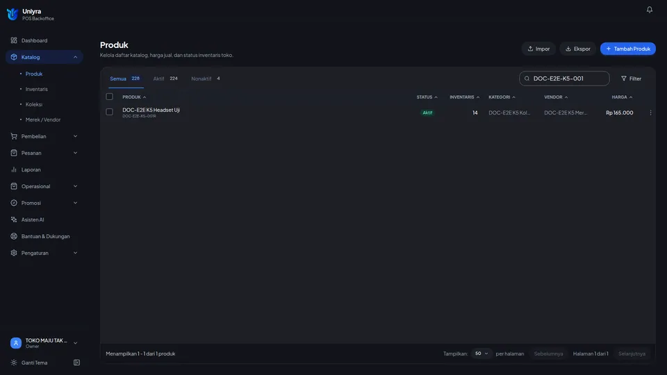This screenshot has width=667, height=375.
Task: Click Ganti Tema label
Action: [35, 362]
